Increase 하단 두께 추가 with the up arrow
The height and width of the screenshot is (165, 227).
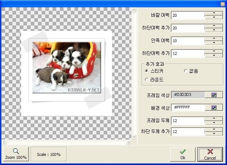tap(214, 129)
